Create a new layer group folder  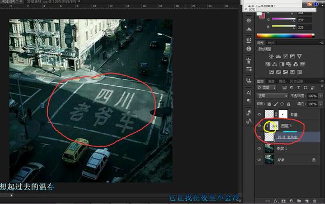pos(299,201)
